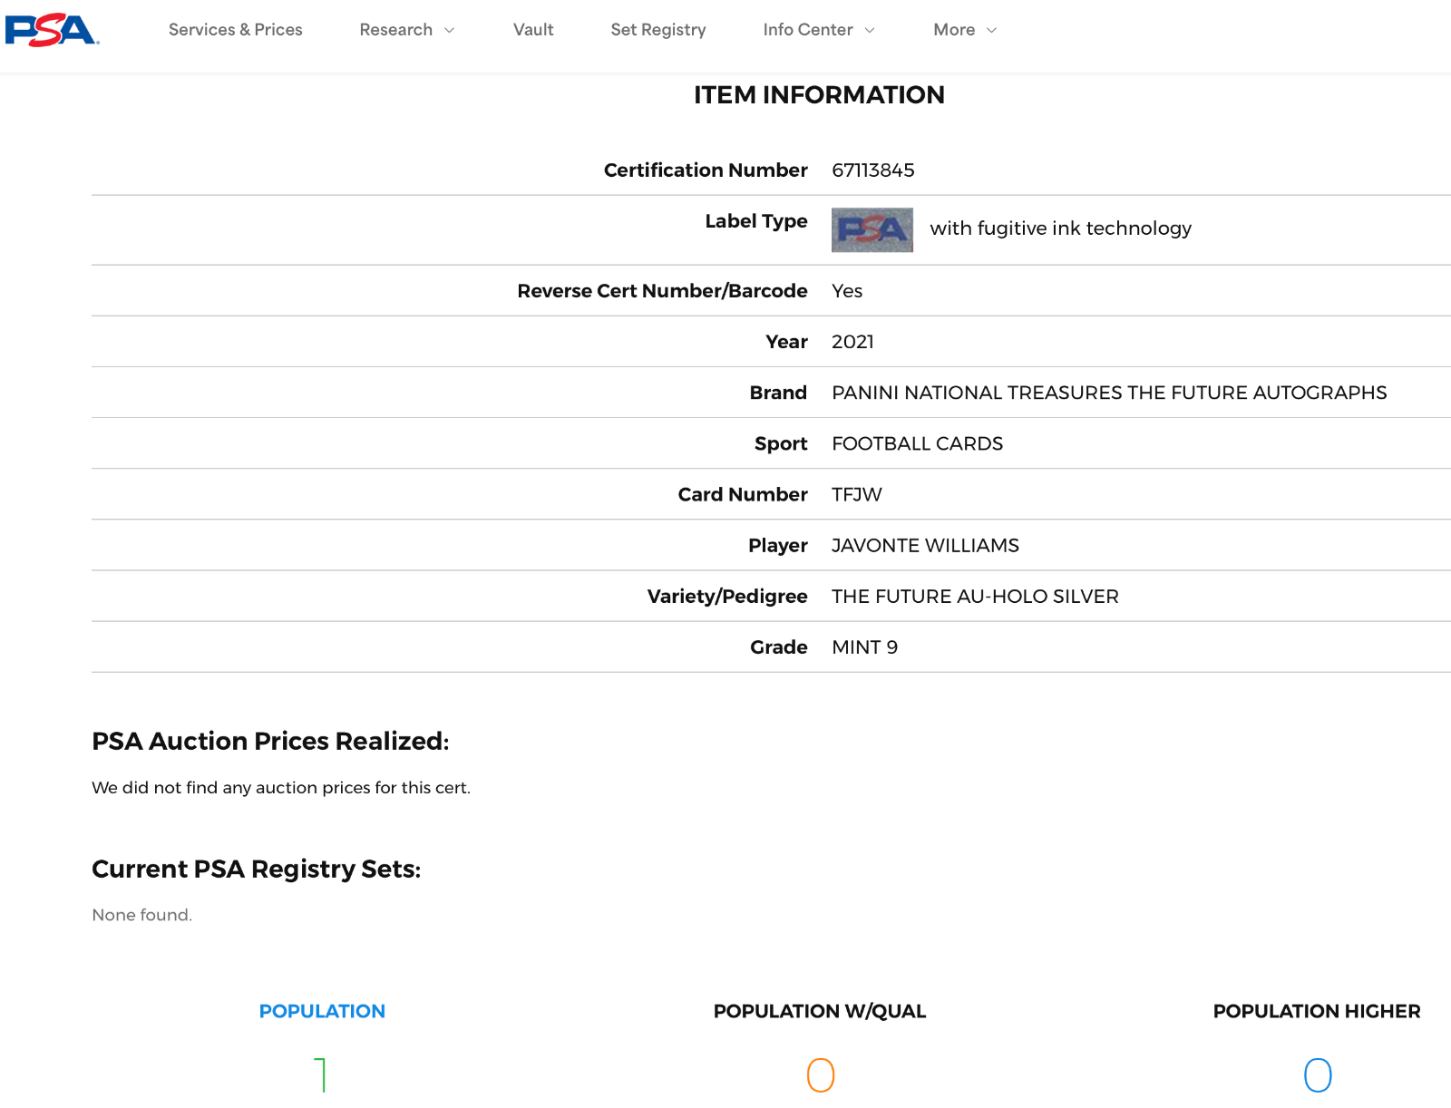This screenshot has height=1108, width=1451.
Task: Click the ITEM INFORMATION heading
Action: click(819, 95)
